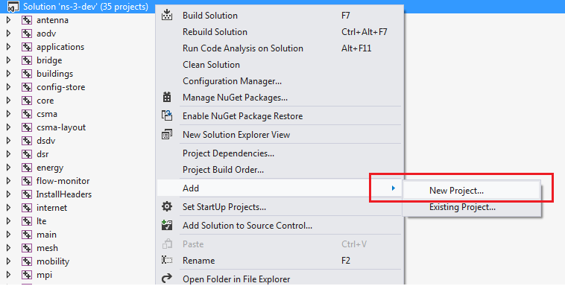Click the antenna project icon

27,20
